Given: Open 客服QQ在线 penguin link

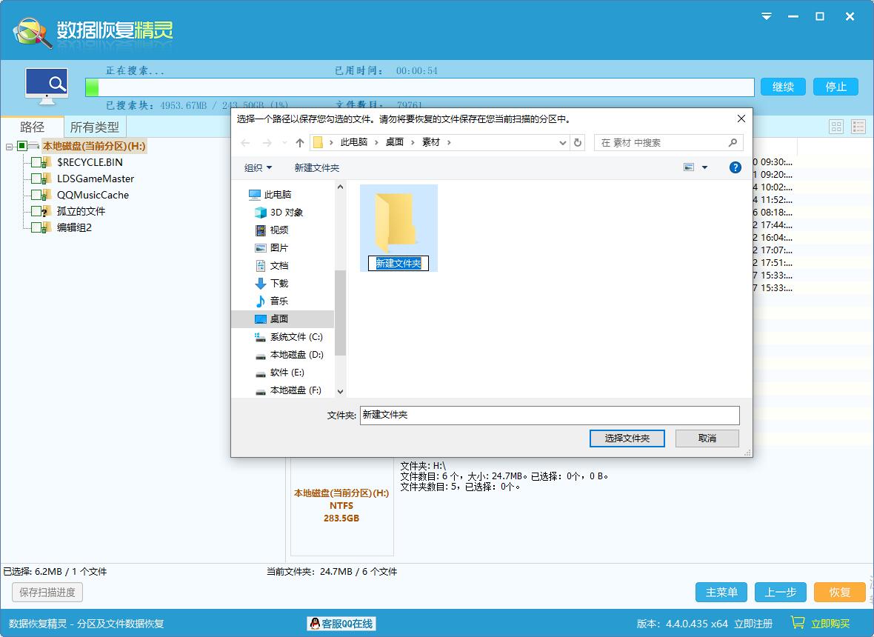Looking at the screenshot, I should [x=341, y=624].
